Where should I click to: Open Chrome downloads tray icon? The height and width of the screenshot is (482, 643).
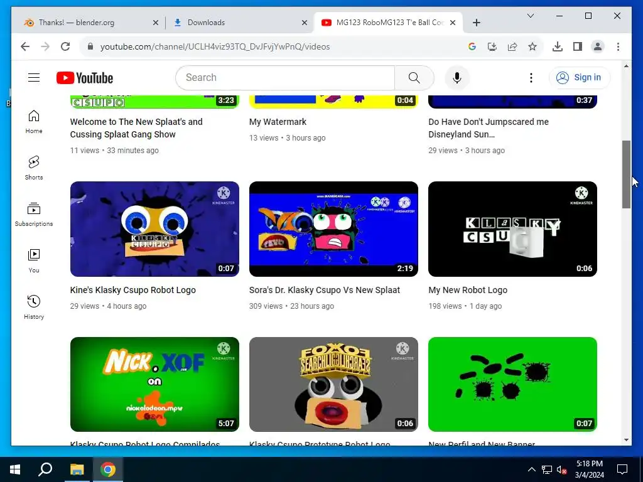558,46
